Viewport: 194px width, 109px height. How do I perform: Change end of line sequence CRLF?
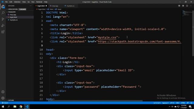pyautogui.click(x=178, y=103)
